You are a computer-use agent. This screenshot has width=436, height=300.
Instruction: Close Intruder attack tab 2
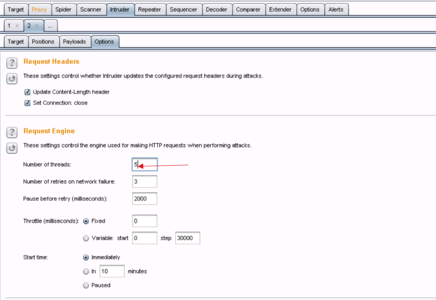pos(37,26)
